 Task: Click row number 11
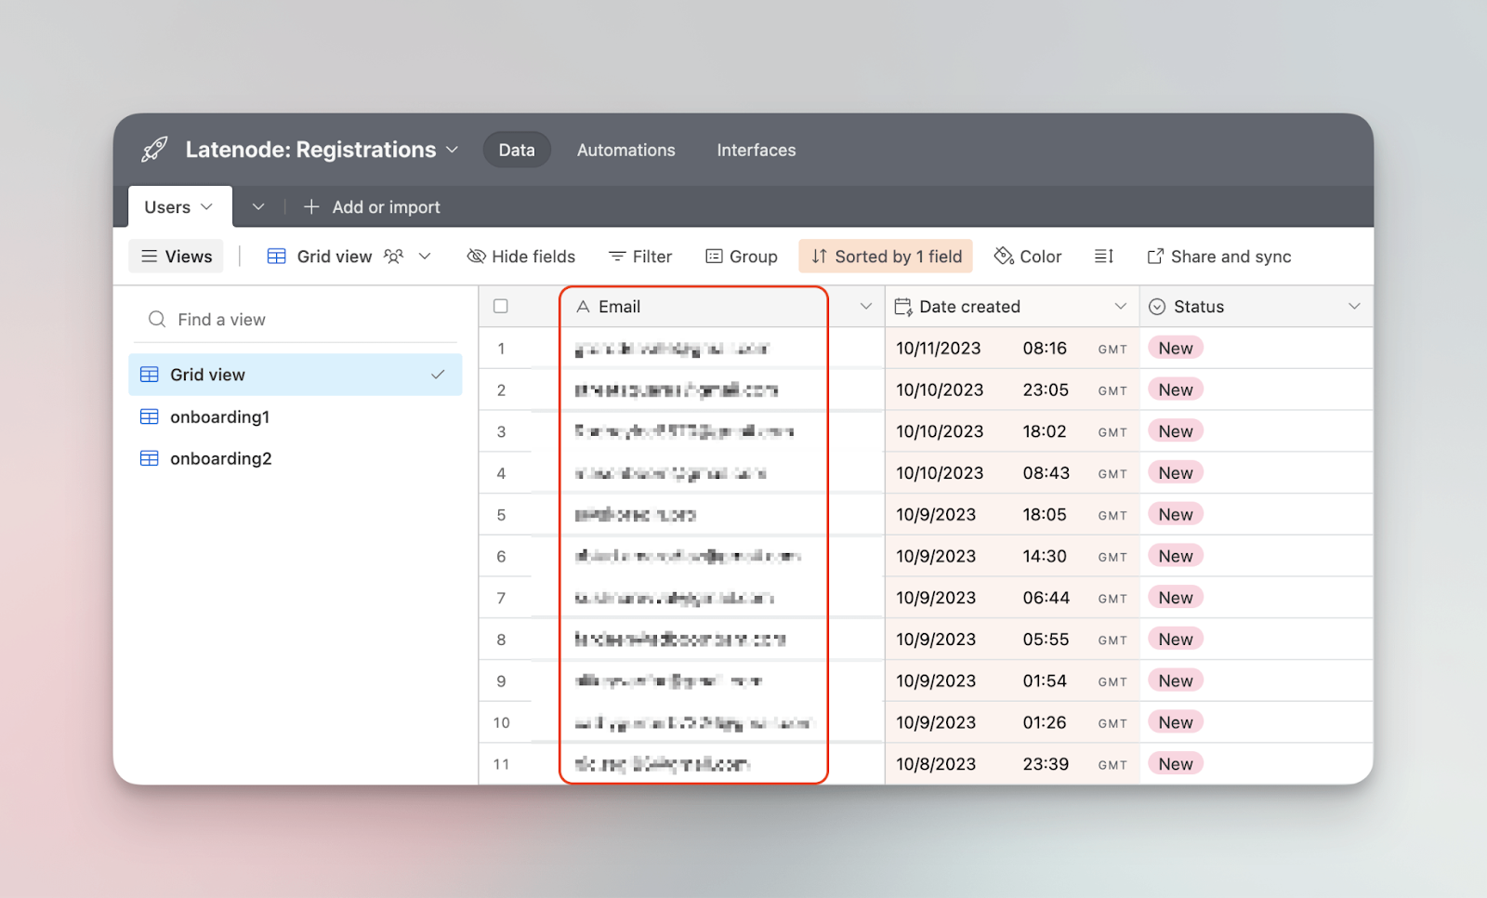pos(501,764)
